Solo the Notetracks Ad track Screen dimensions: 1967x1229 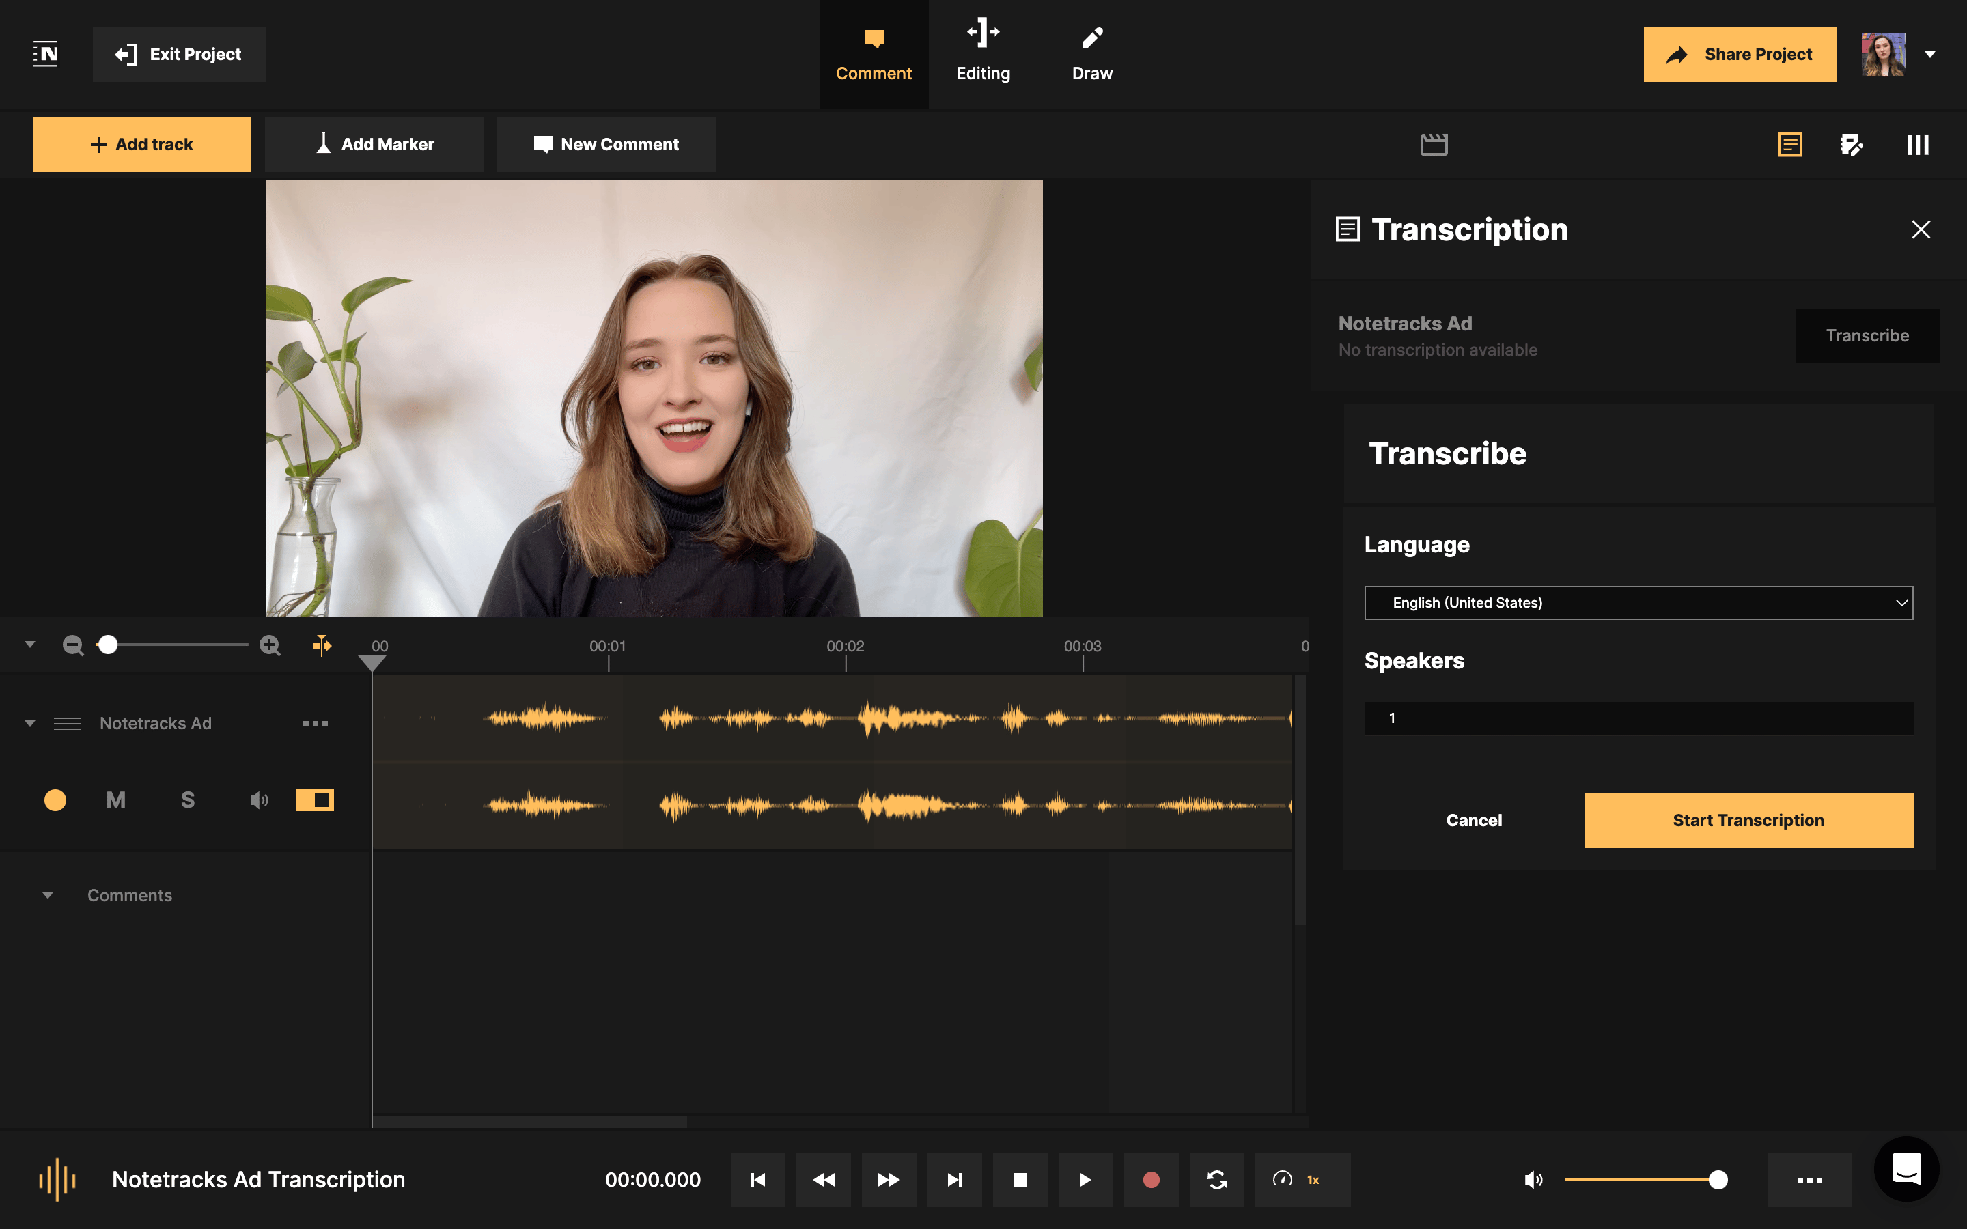188,800
